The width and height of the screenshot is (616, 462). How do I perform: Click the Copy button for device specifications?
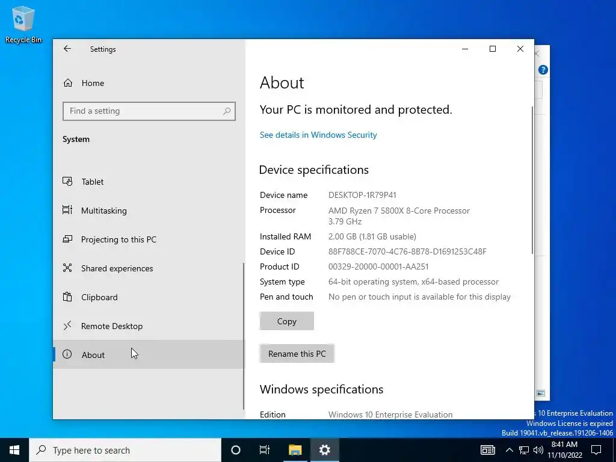[287, 321]
